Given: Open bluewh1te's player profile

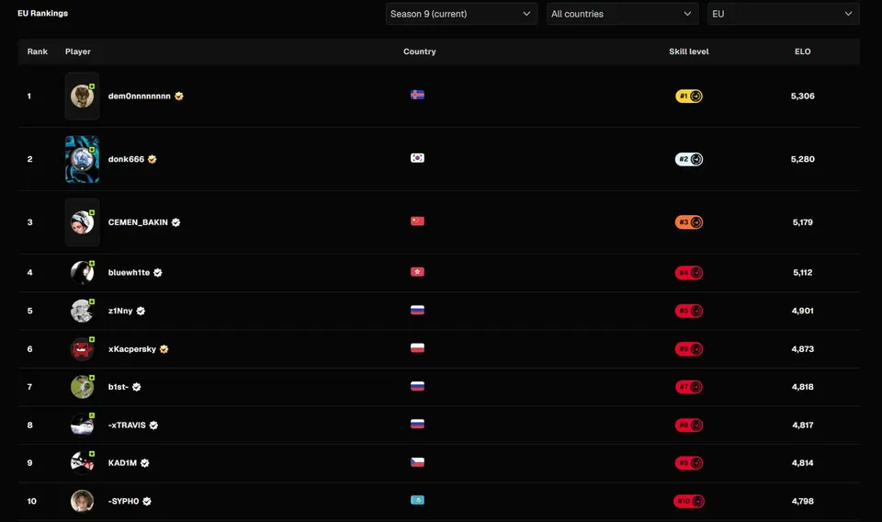Looking at the screenshot, I should pyautogui.click(x=129, y=272).
